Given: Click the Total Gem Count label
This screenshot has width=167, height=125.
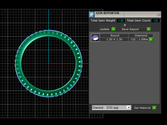Looking at the screenshot, I should click(x=138, y=20).
